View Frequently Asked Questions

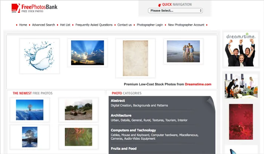point(94,25)
